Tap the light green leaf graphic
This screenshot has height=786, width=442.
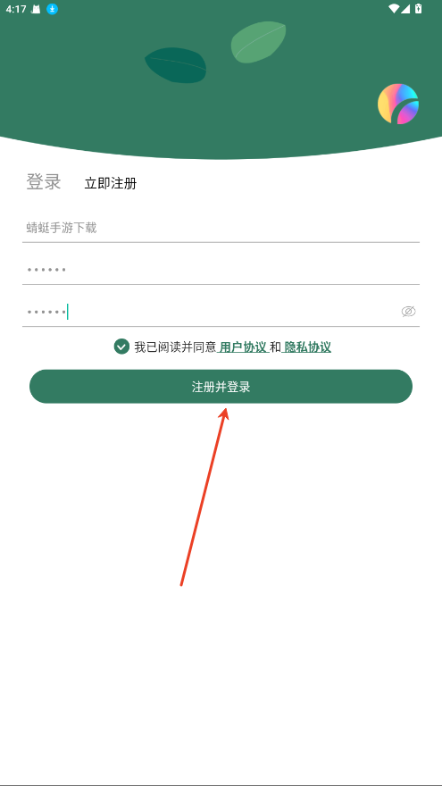click(259, 42)
